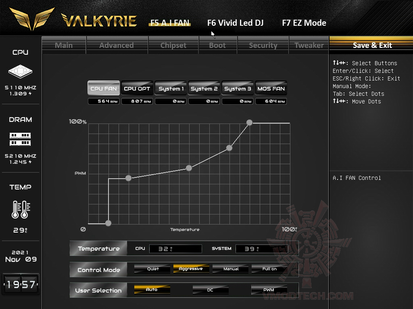Click the System 1 0 RPM readout
Viewport: 413px width, 309px height.
tap(171, 101)
